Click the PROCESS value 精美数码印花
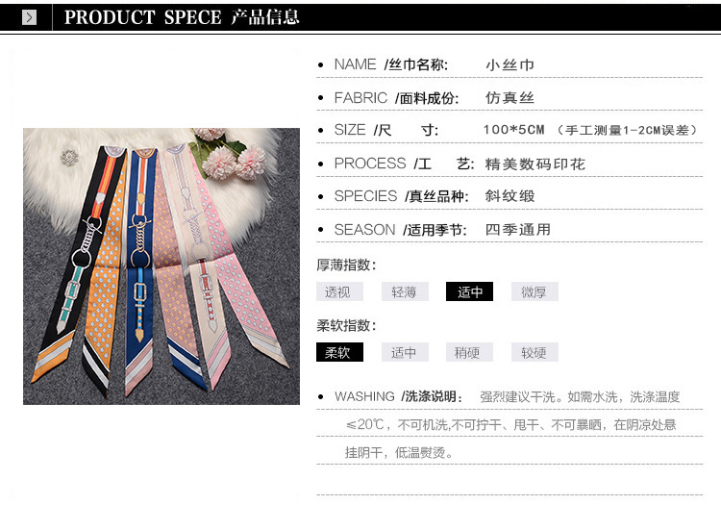 [535, 164]
